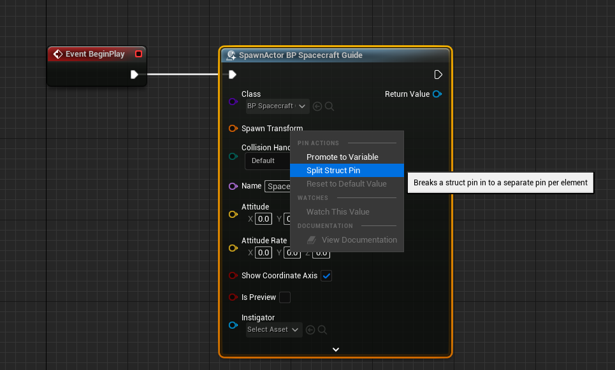Image resolution: width=615 pixels, height=370 pixels.
Task: Click the Instigator label
Action: (258, 318)
